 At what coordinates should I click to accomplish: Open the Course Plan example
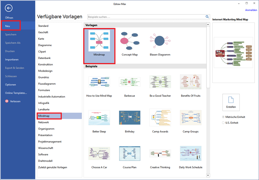pos(129,153)
